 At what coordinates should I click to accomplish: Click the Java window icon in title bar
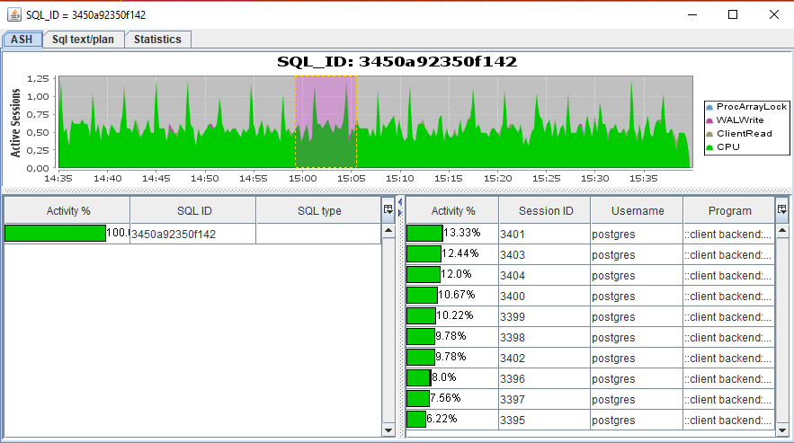(14, 14)
